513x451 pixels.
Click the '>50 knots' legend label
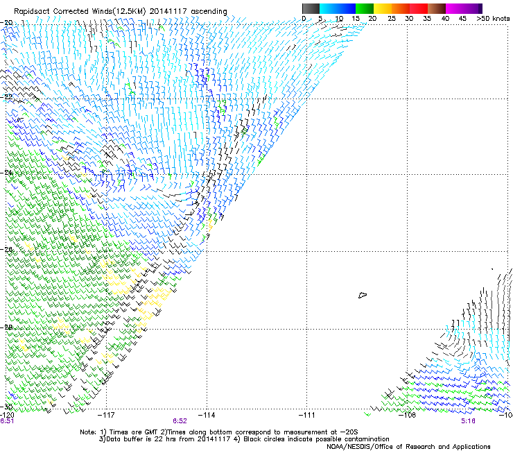click(493, 19)
